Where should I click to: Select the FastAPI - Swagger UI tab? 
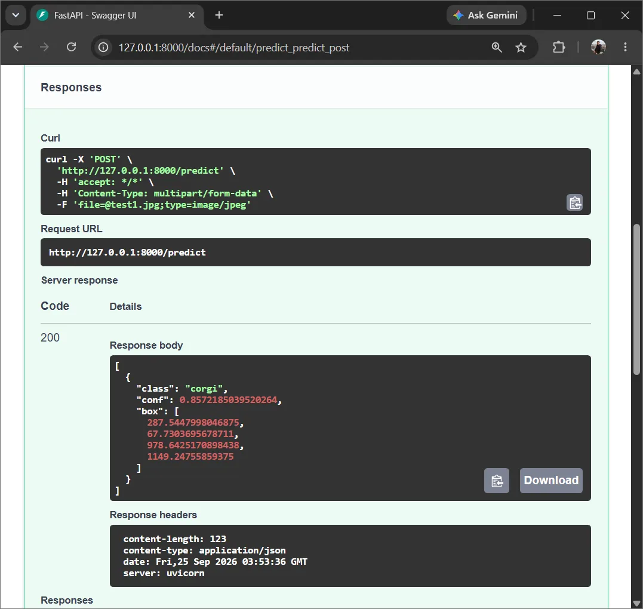116,15
